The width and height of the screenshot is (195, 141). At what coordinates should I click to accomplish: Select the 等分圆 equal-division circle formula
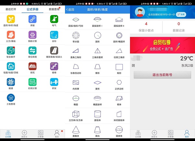point(76,37)
